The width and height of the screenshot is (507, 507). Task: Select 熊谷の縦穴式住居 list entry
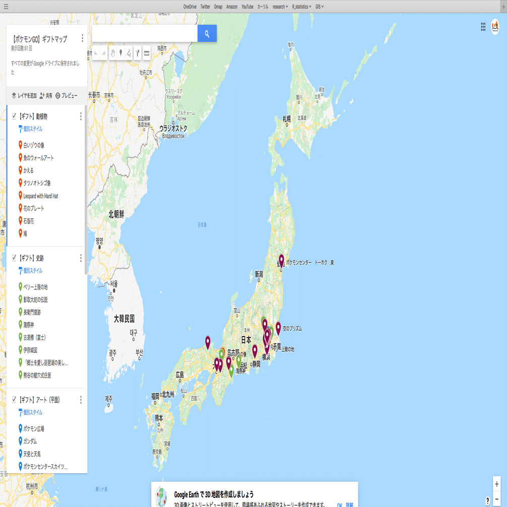(x=37, y=375)
